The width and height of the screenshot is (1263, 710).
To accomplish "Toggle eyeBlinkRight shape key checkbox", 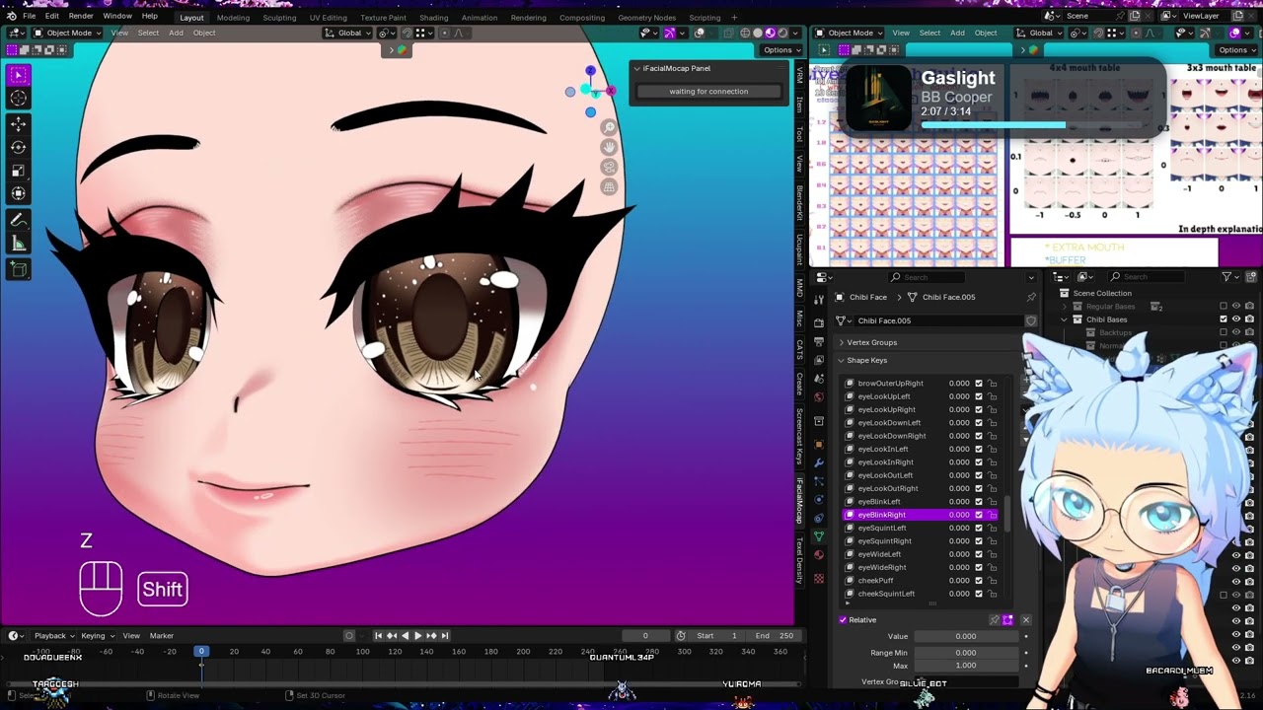I will (979, 515).
